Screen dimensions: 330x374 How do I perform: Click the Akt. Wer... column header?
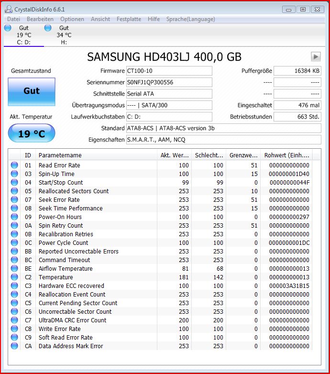point(175,155)
